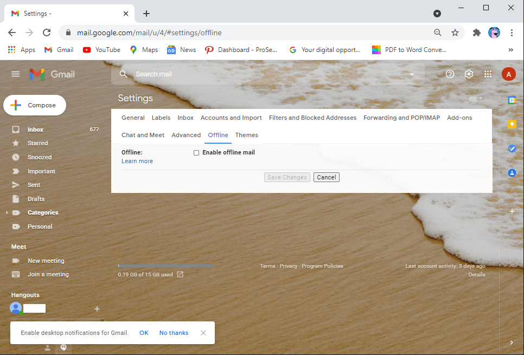Click the storage usage bar
The height and width of the screenshot is (355, 524).
(165, 266)
